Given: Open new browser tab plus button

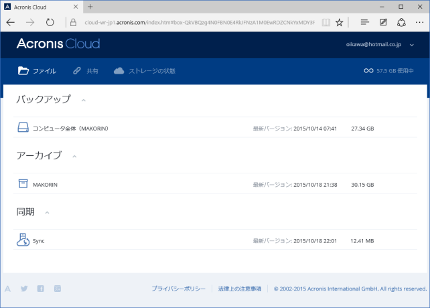Looking at the screenshot, I should click(90, 7).
